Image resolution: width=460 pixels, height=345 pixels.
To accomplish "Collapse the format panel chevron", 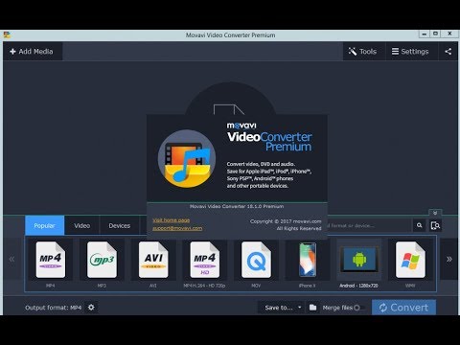I will (435, 213).
